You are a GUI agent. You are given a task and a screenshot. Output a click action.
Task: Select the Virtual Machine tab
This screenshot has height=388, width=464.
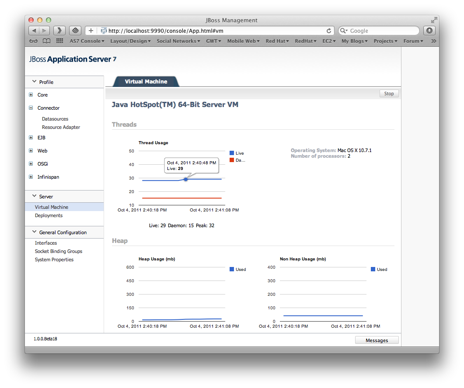146,82
